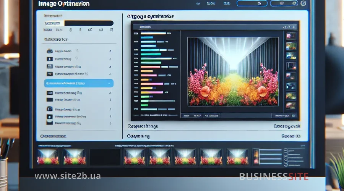Click the small window control icons in dark window title
The width and height of the screenshot is (344, 191).
tap(290, 27)
